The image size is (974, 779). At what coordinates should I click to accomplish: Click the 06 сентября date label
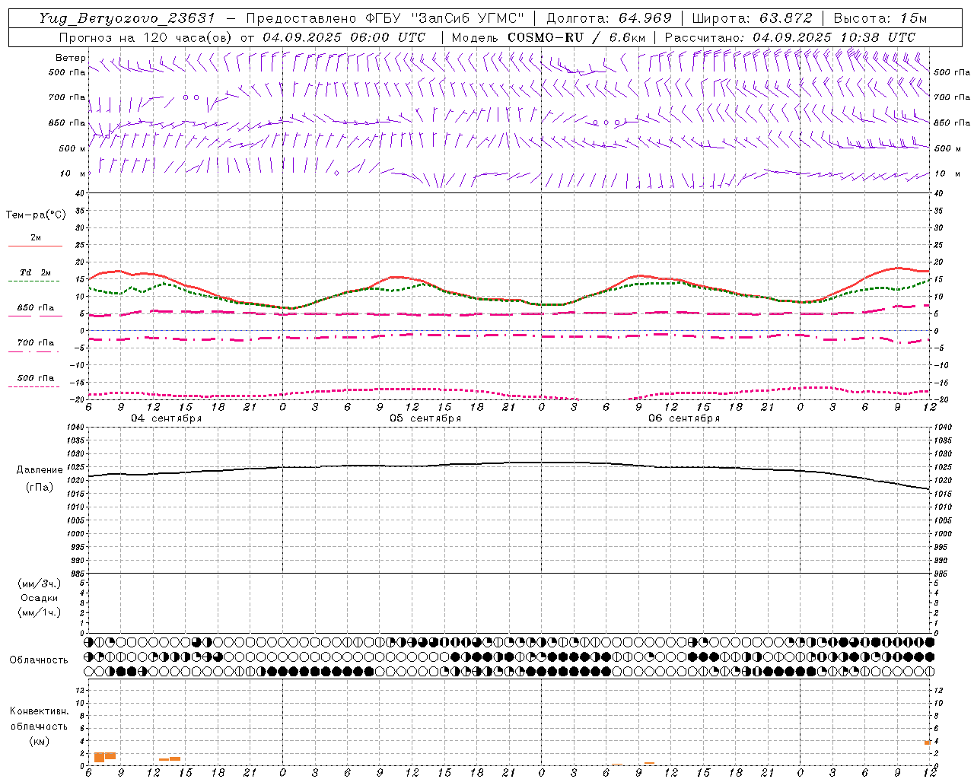(684, 418)
